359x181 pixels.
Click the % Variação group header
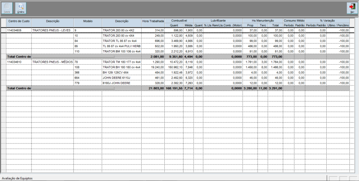coord(327,21)
